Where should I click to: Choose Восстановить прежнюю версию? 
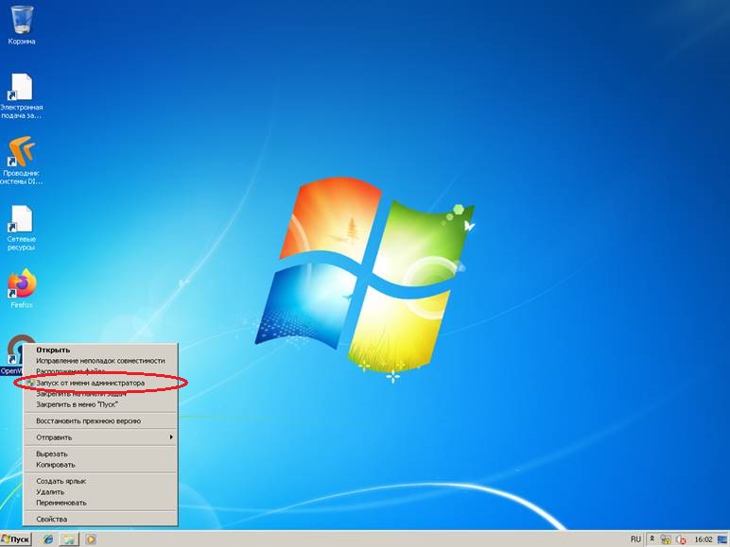(x=100, y=421)
